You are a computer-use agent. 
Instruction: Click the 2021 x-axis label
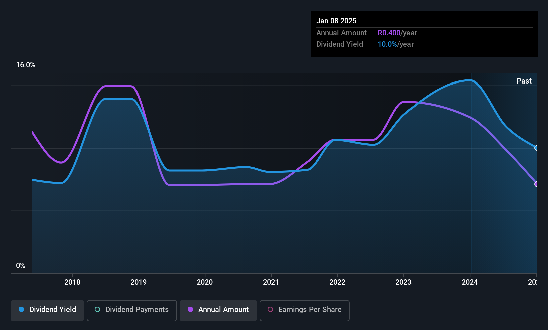[x=271, y=282]
